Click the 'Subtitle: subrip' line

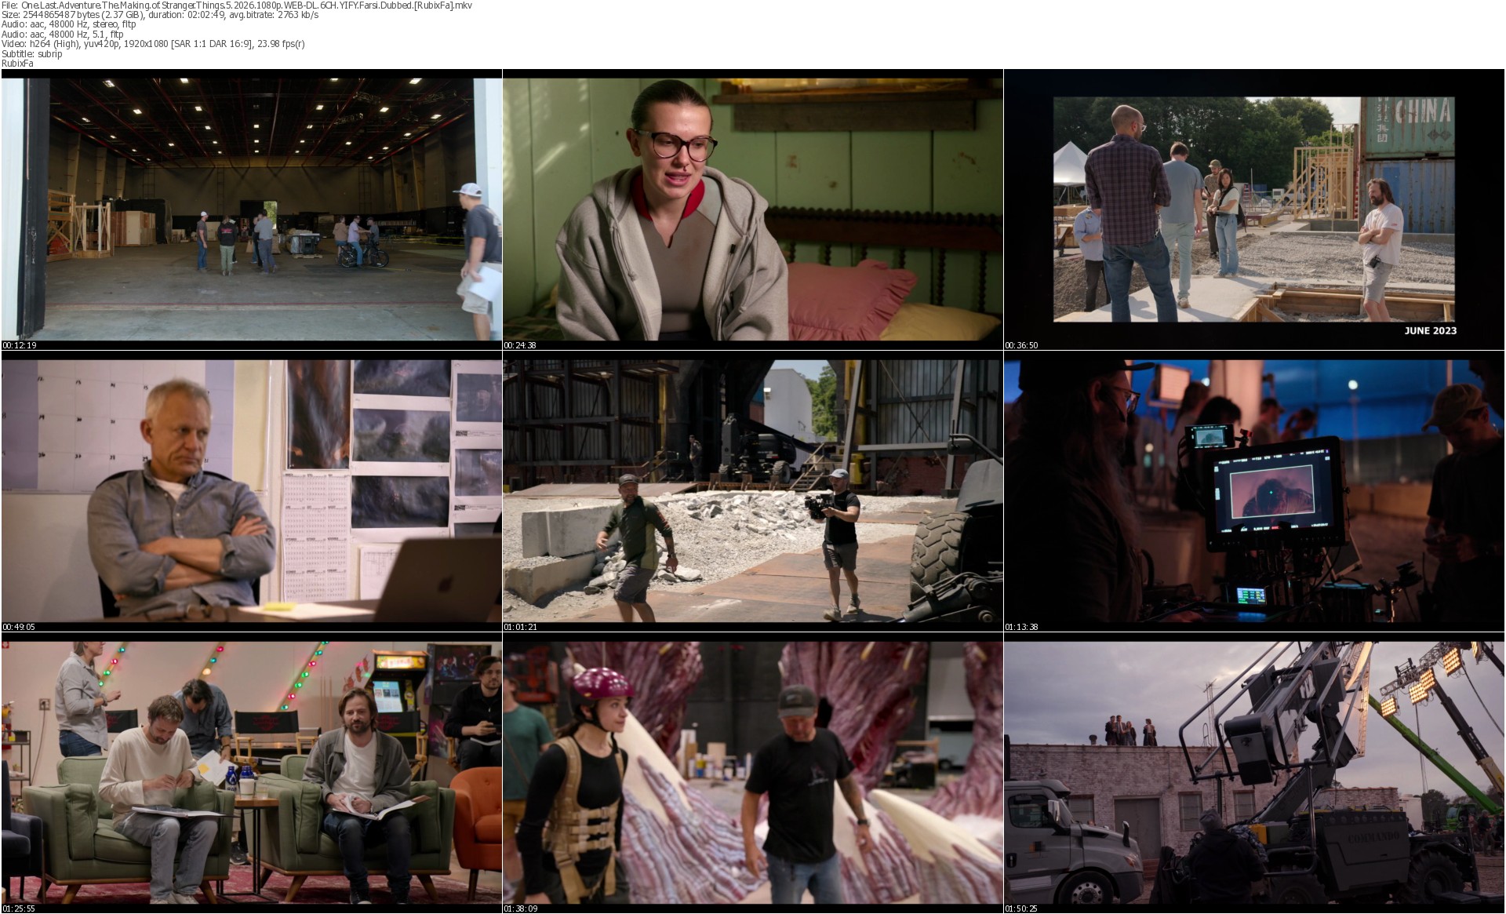pyautogui.click(x=32, y=54)
